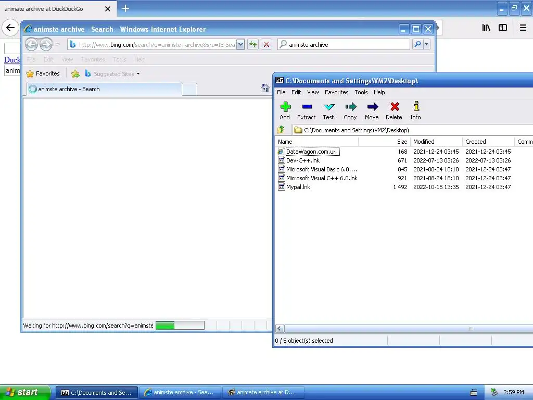
Task: Go up one folder level in 7-Zip
Action: click(281, 130)
